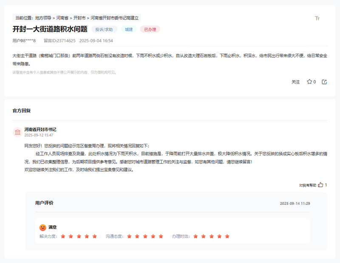
Task: Click the third star of 沟通态度 rating
Action: coord(145,236)
